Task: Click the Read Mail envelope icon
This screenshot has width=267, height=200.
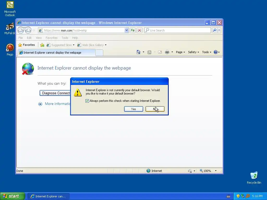Action: click(x=160, y=52)
